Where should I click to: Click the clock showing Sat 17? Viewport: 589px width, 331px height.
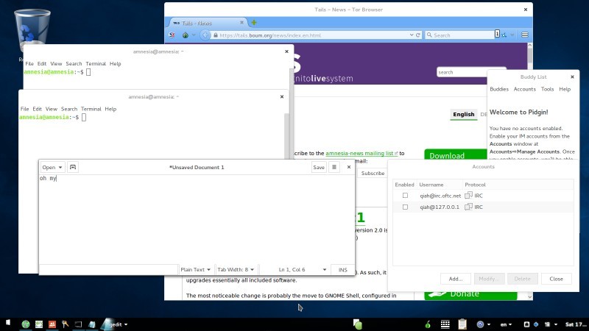tap(576, 324)
